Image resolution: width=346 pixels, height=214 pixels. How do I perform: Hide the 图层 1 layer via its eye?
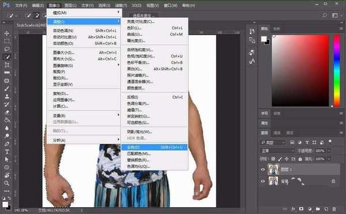(x=262, y=169)
